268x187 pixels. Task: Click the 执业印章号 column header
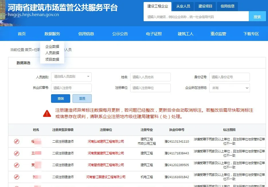(x=177, y=130)
